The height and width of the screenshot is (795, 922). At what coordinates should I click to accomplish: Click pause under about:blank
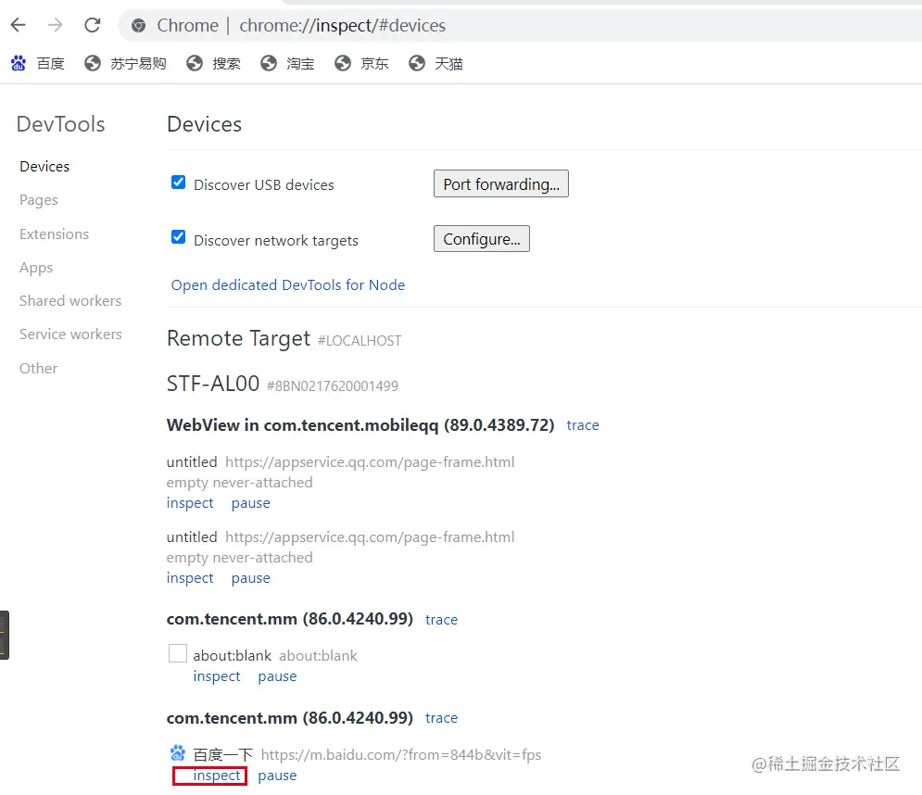(x=277, y=676)
